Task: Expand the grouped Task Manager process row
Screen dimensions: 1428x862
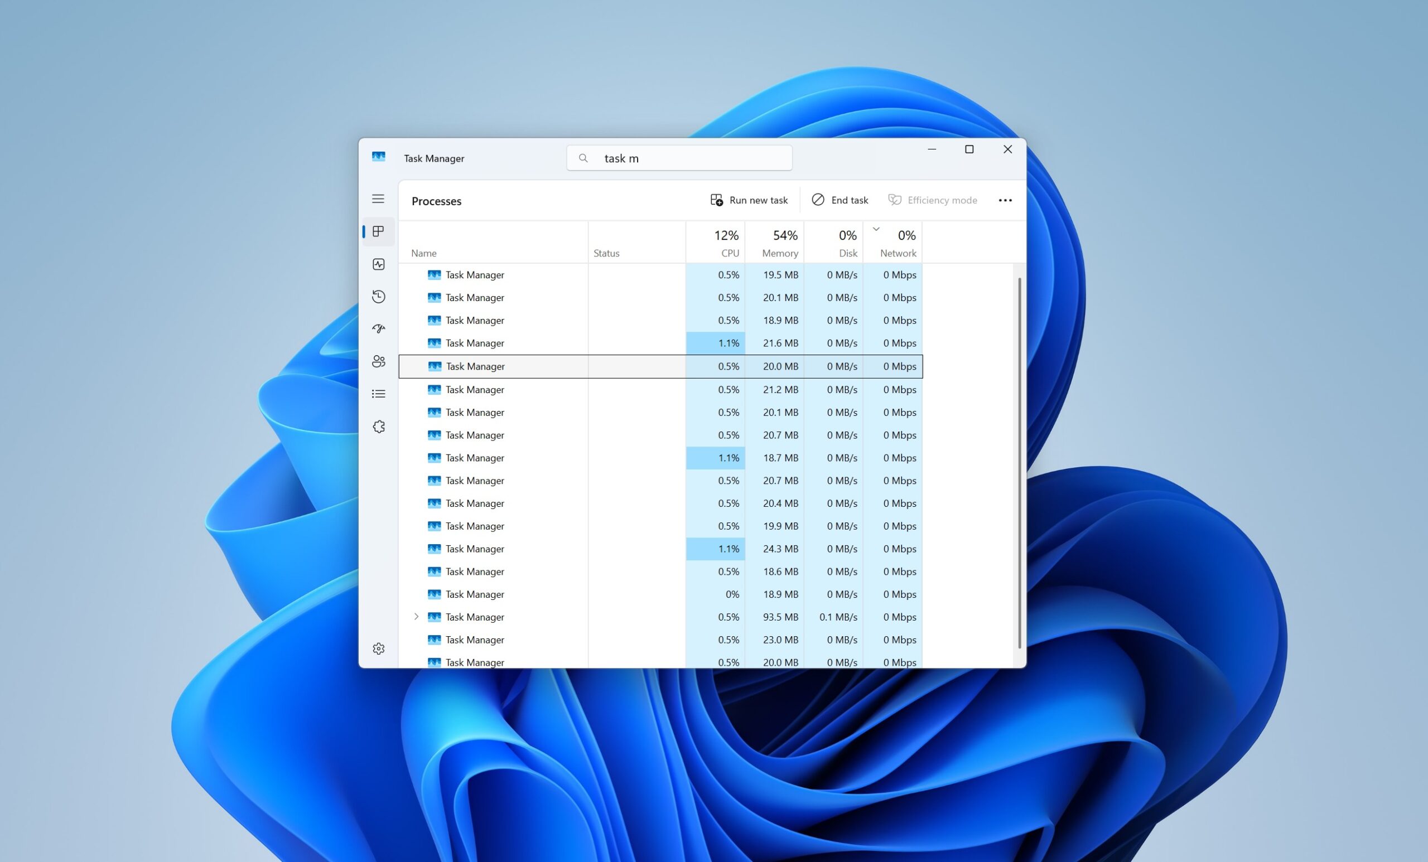Action: (416, 616)
